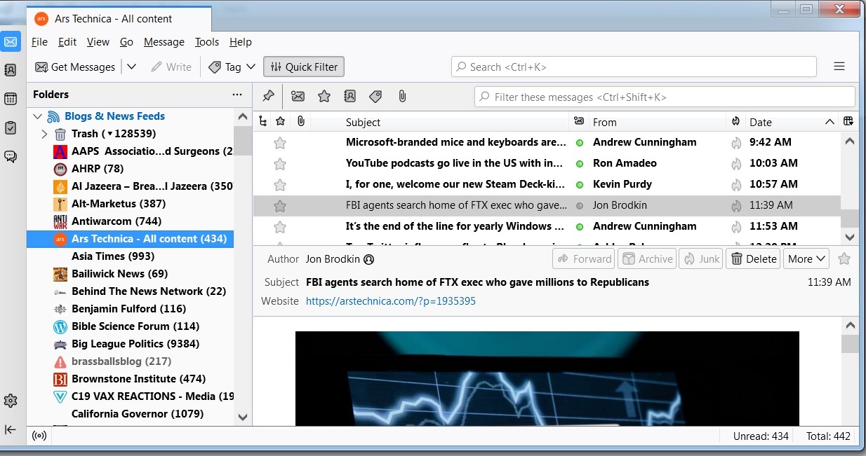The image size is (866, 456).
Task: Open the Chat space icon
Action: coord(11,156)
